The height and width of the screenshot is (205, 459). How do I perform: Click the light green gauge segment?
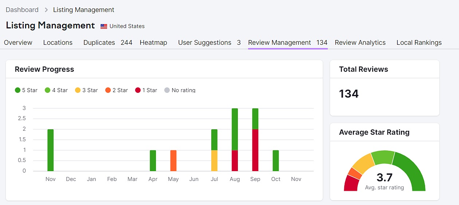[x=383, y=157]
